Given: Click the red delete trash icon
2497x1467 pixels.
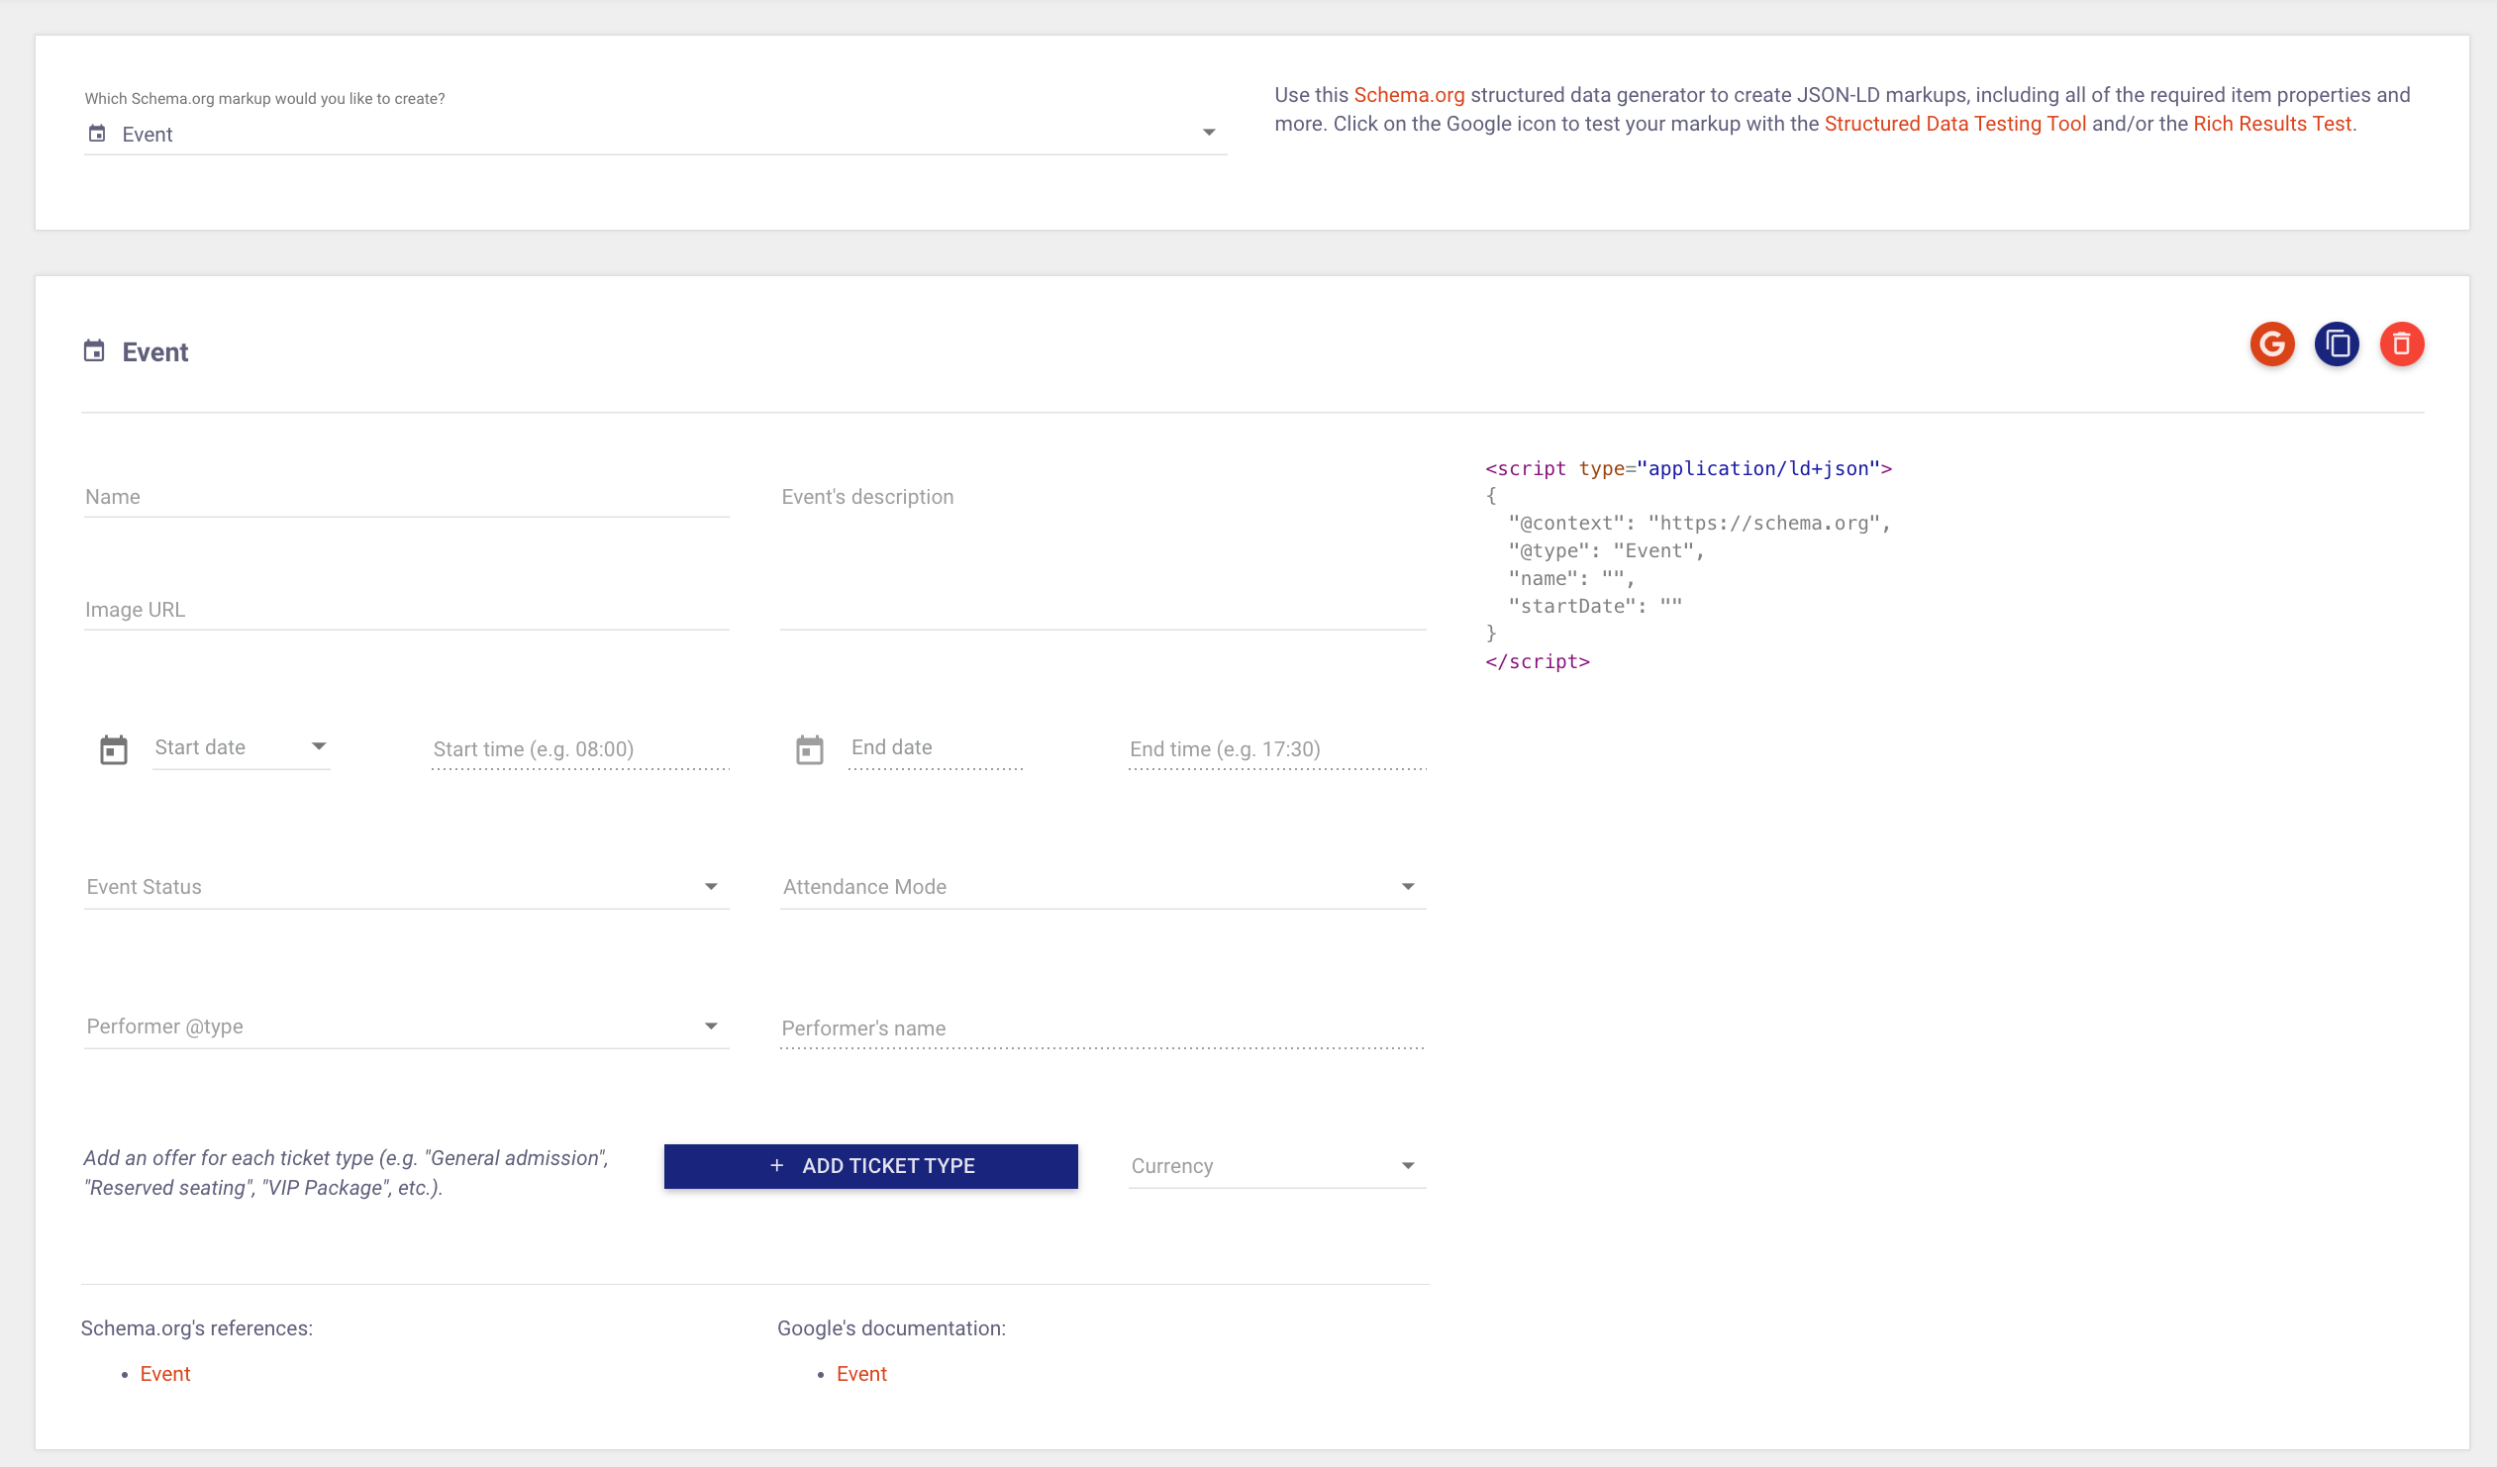Looking at the screenshot, I should (x=2401, y=344).
